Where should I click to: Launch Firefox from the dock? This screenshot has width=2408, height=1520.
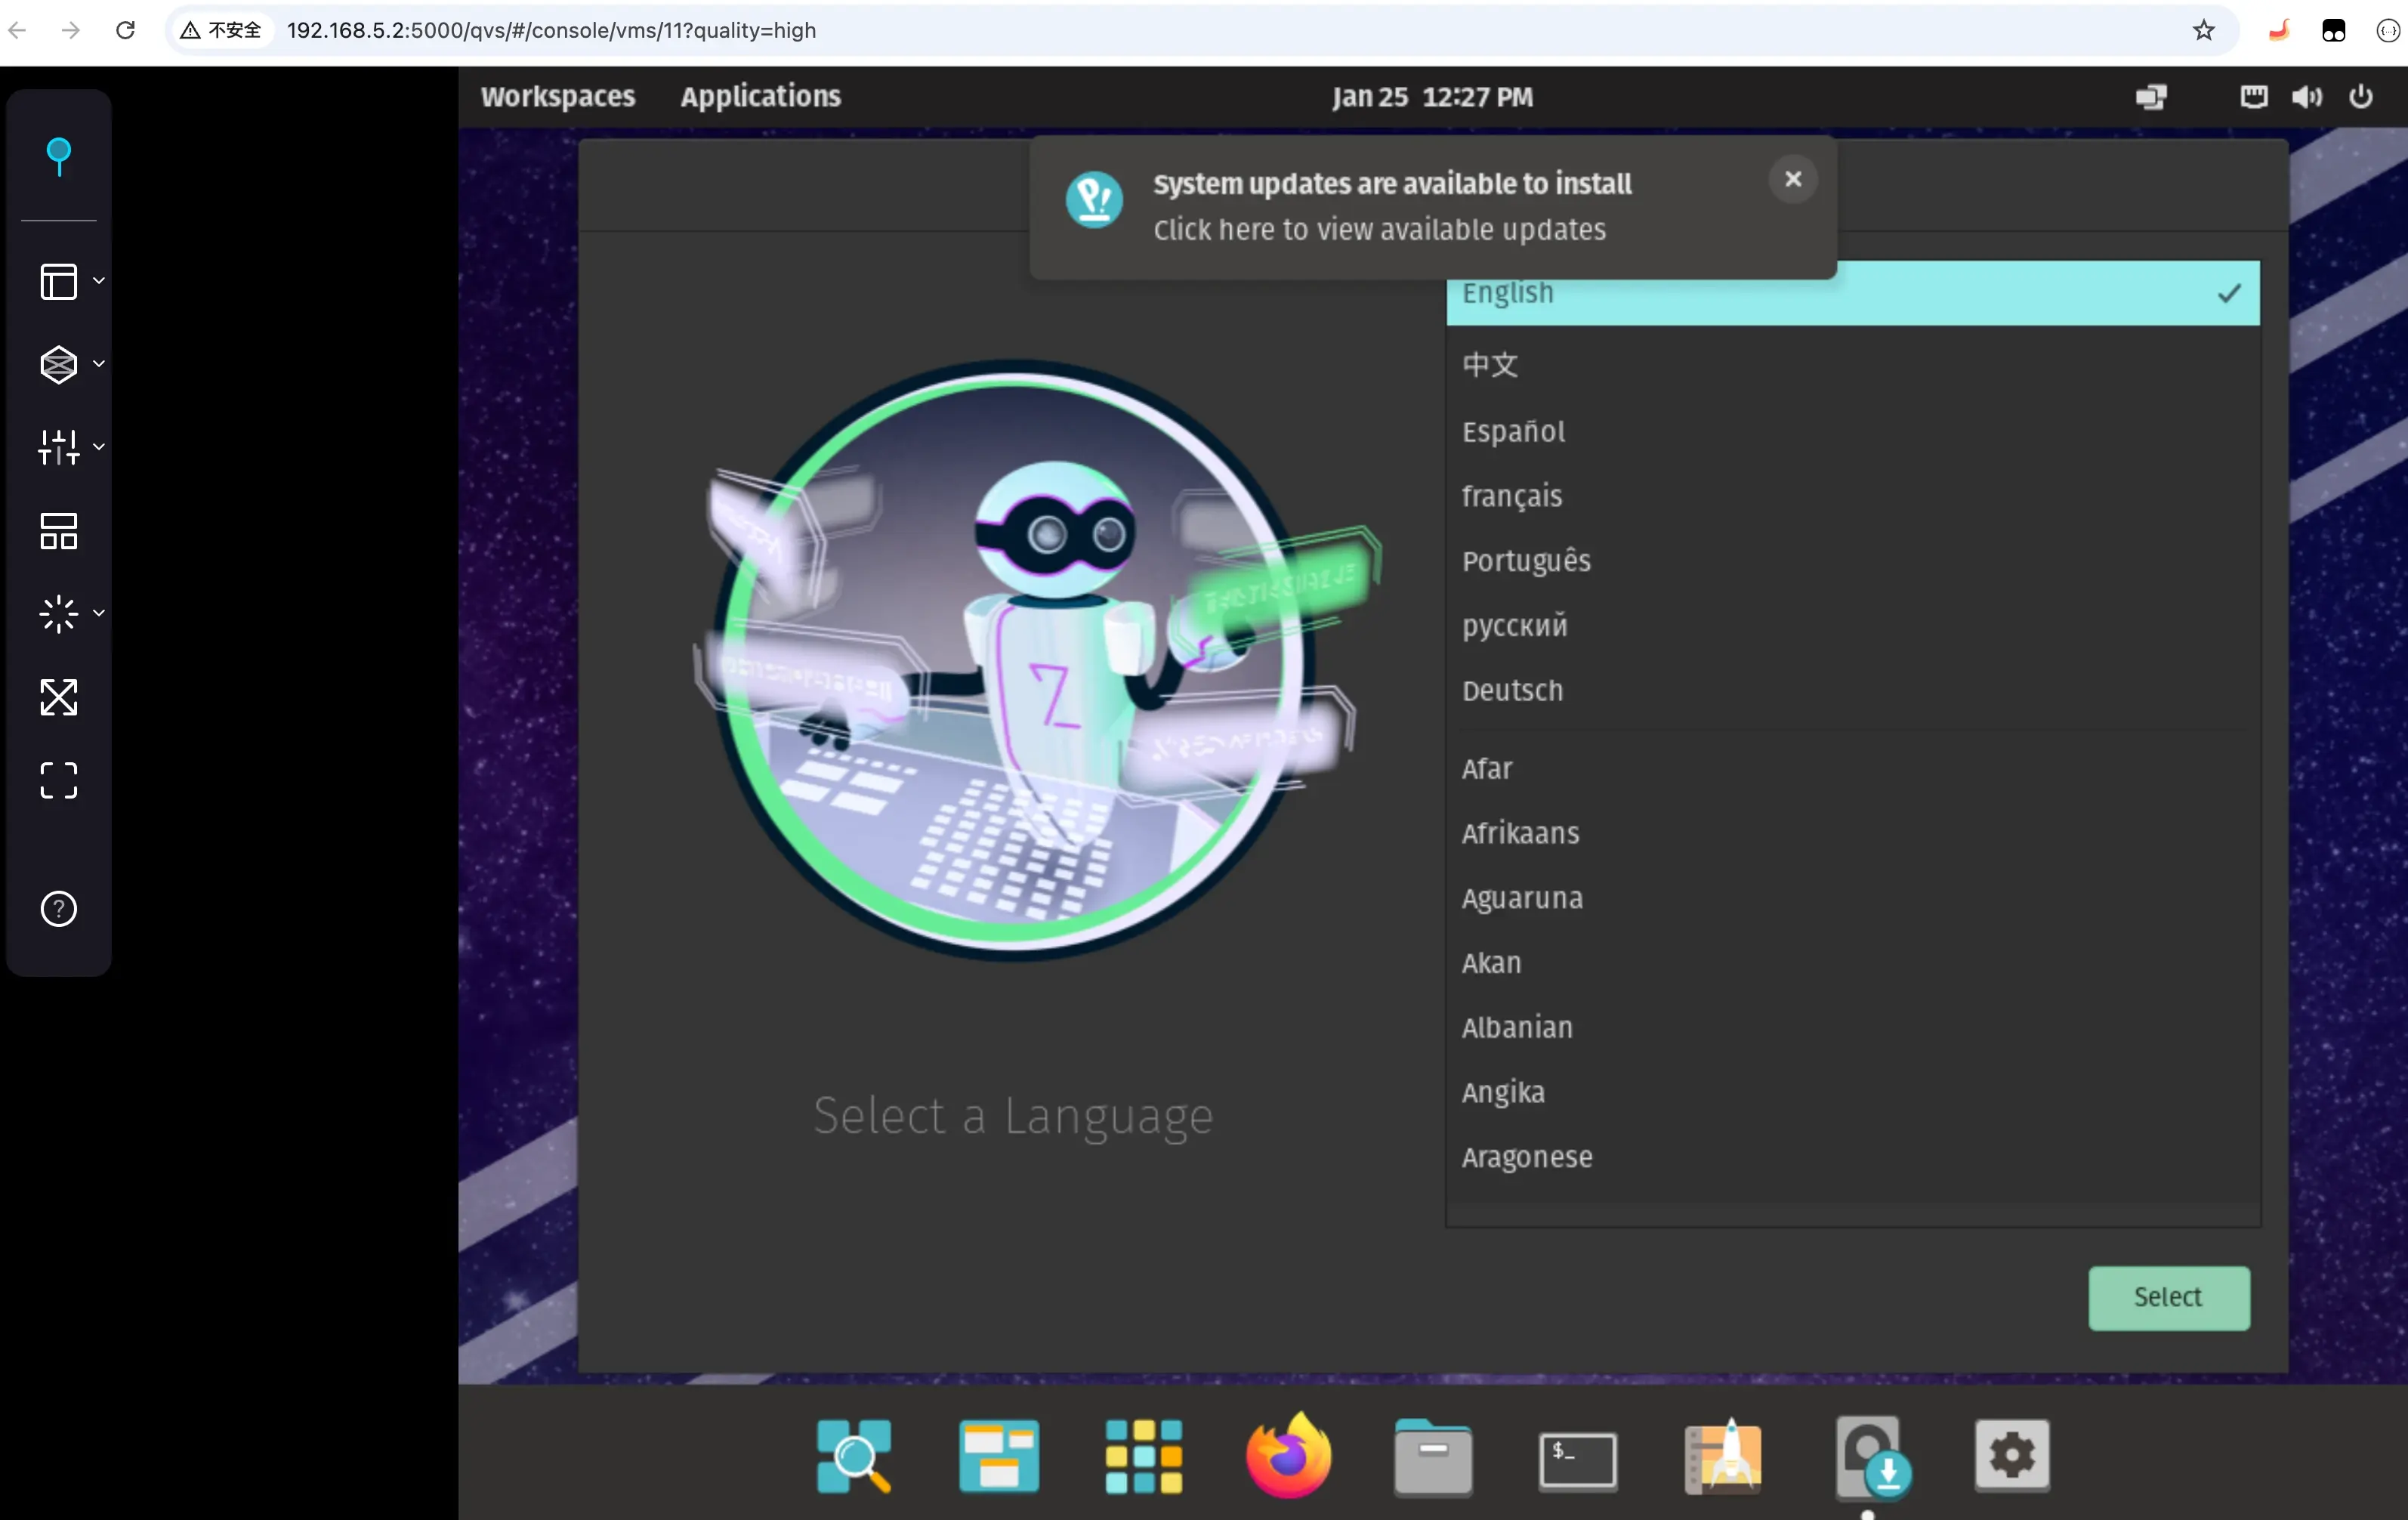coord(1288,1456)
